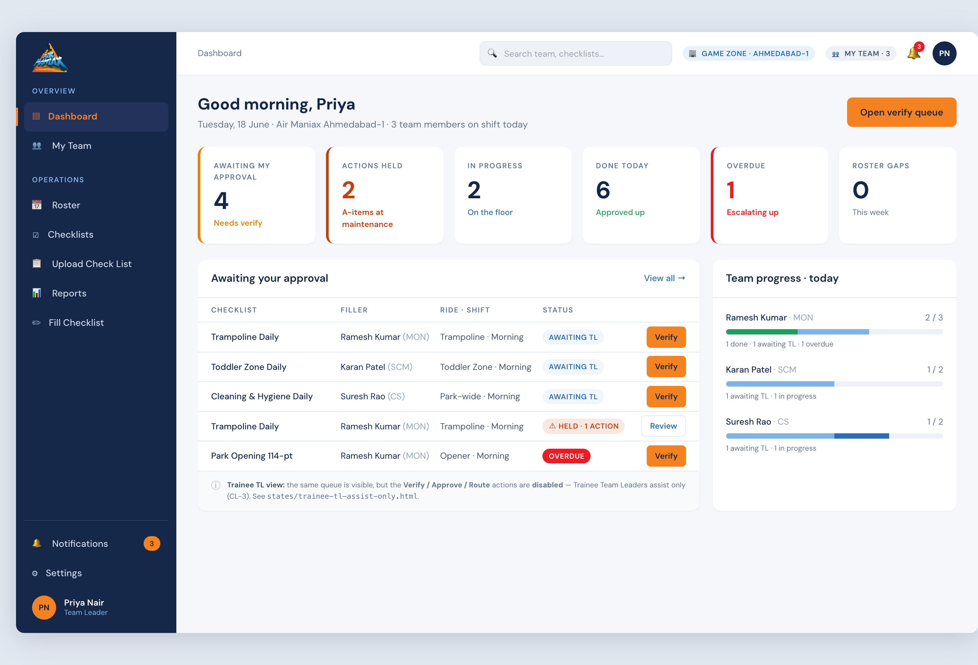The height and width of the screenshot is (665, 978).
Task: Click Suresh Rao's progress bar
Action: [x=834, y=436]
